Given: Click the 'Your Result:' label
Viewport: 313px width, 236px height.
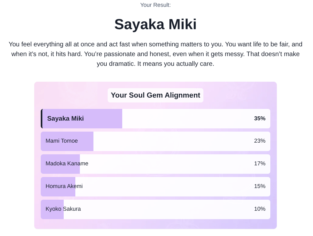Looking at the screenshot, I should [x=155, y=5].
